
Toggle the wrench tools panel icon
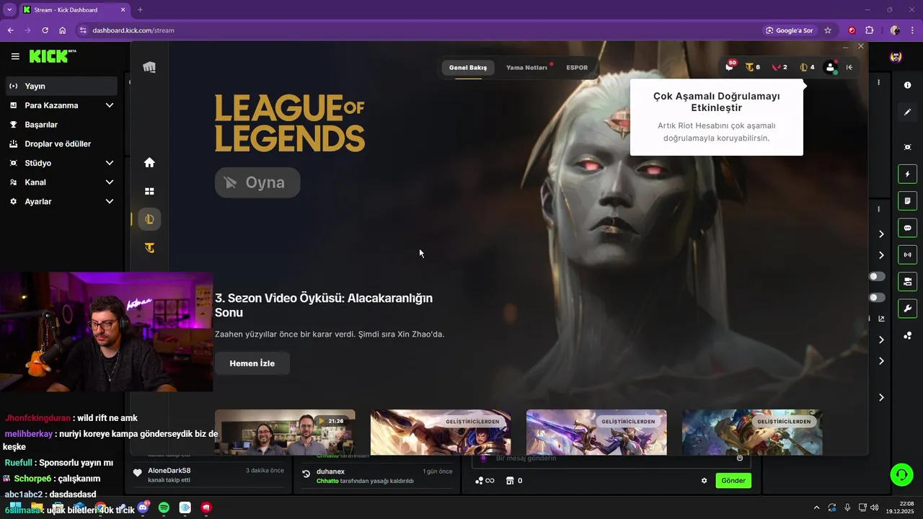(907, 309)
